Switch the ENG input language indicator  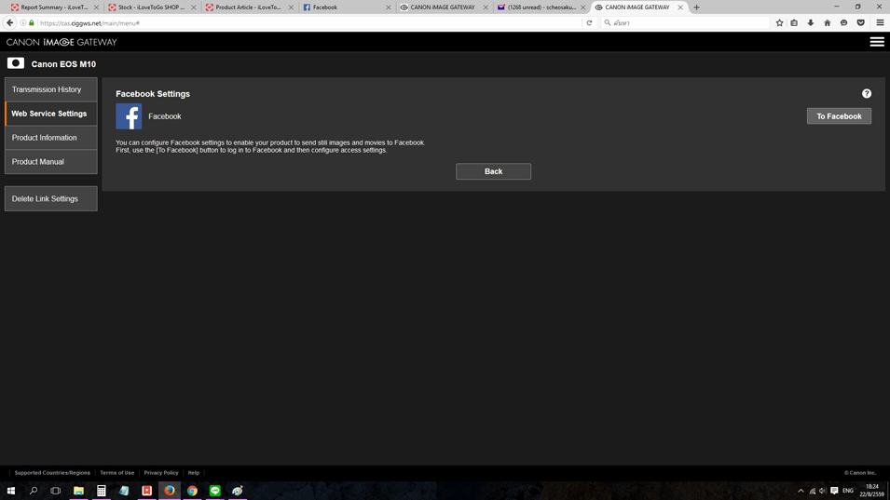coord(848,491)
